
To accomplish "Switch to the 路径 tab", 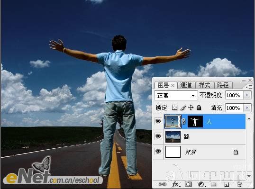I will pos(223,85).
